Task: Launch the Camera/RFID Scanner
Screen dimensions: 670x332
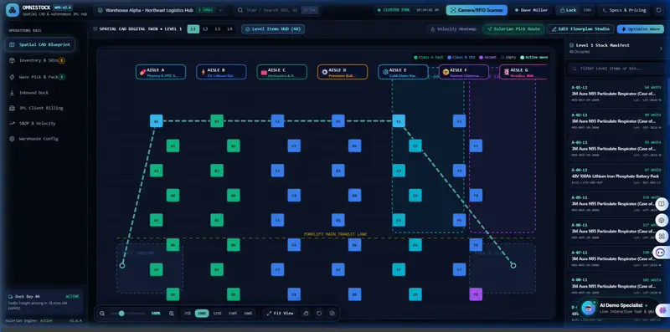Action: pos(477,10)
